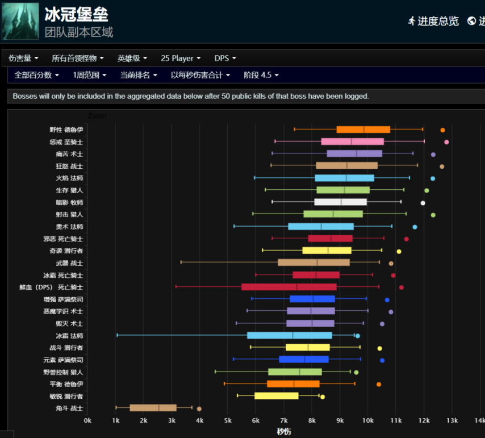The height and width of the screenshot is (438, 485).
Task: Open the 1周范围 time range selector
Action: 90,74
